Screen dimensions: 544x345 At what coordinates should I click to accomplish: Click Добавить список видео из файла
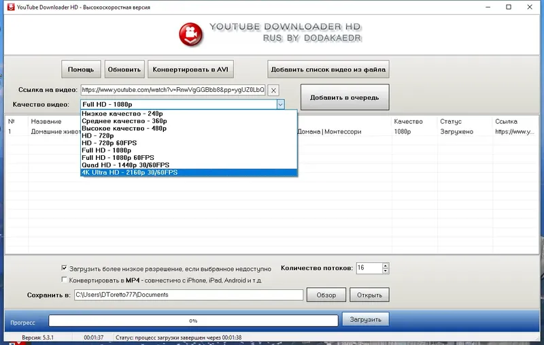click(328, 69)
